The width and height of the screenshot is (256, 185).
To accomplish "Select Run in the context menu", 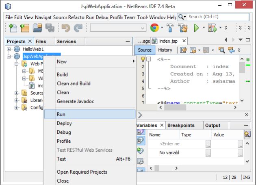I will click(x=90, y=114).
